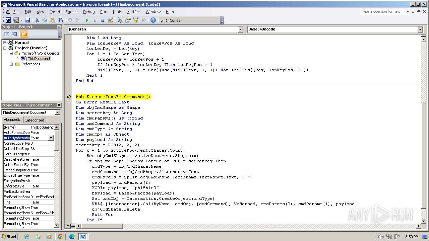Stop execution with the Reset square icon
429x241 pixels.
(x=103, y=20)
